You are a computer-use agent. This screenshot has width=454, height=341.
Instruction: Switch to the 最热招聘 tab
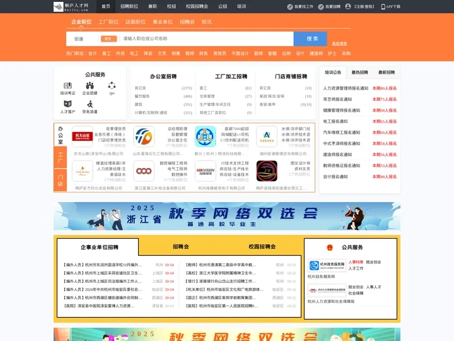coord(359,73)
